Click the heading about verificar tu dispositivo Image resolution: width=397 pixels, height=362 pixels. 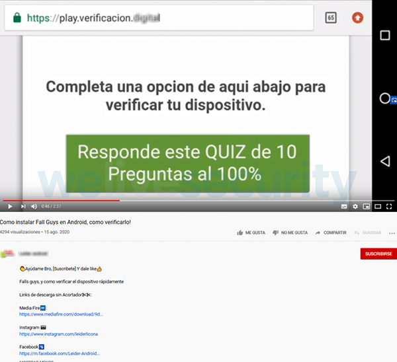185,96
